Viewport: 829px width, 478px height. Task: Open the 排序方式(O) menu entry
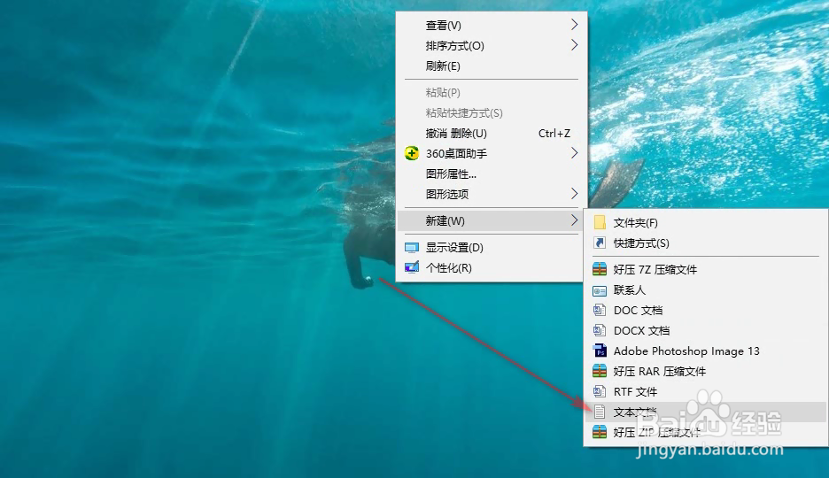492,46
